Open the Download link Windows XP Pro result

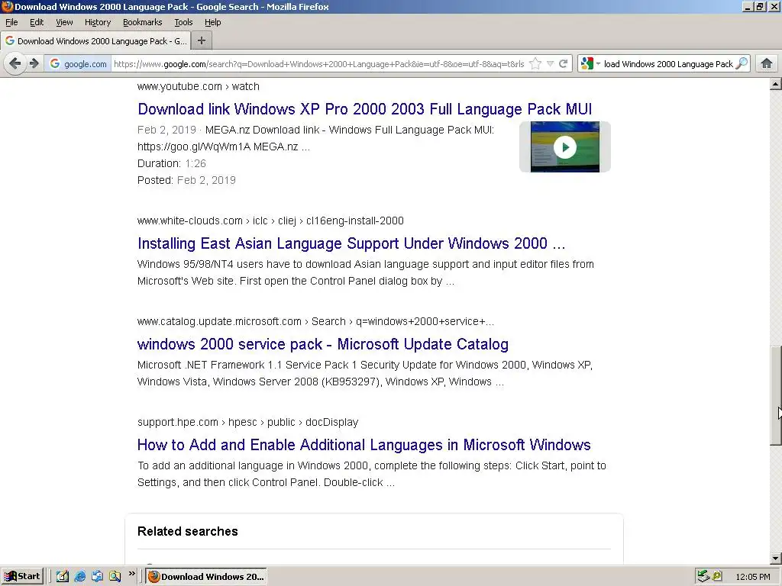pos(364,109)
